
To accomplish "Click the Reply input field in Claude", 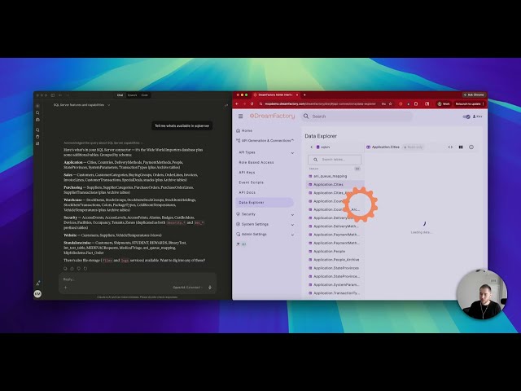I will pyautogui.click(x=138, y=279).
